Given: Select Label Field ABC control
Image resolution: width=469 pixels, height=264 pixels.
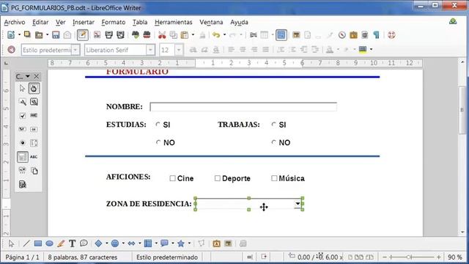Looking at the screenshot, I should (34, 157).
